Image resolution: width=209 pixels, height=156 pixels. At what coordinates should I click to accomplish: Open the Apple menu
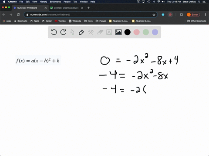coord(4,2)
